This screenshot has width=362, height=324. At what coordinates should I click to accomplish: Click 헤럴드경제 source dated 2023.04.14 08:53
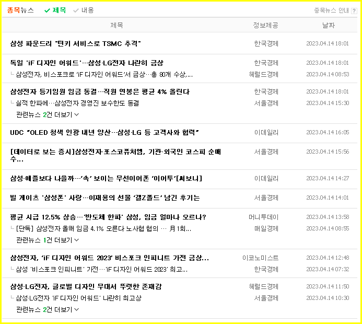pos(264,74)
